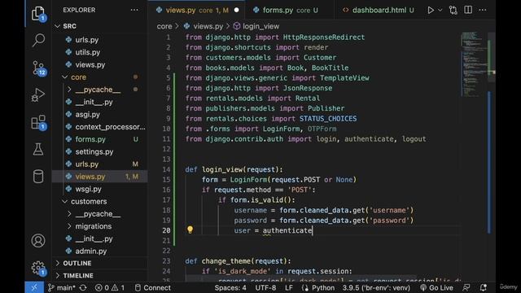
Task: Click Go Live server button
Action: coord(436,287)
